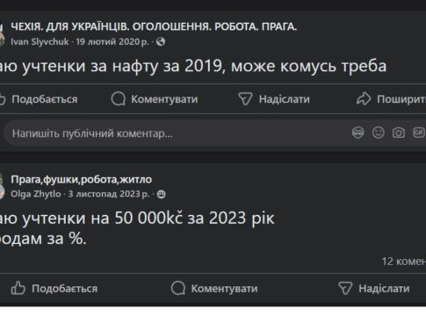The height and width of the screenshot is (316, 426).
Task: Like the учтенки за нафту 2019 post
Action: 39,99
